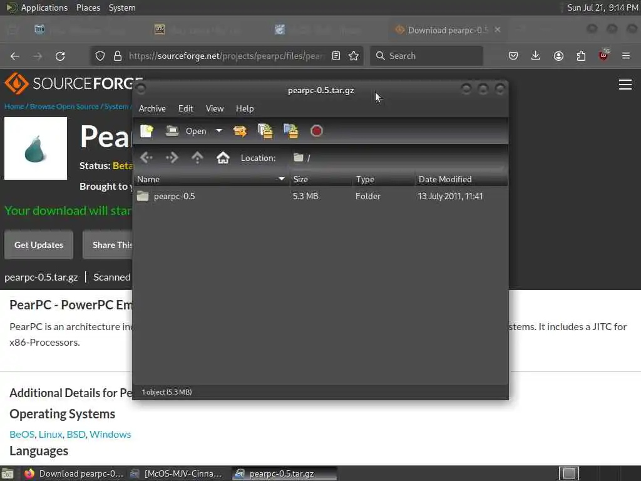
Task: Click the sourceforge.net URL address bar
Action: tap(226, 56)
